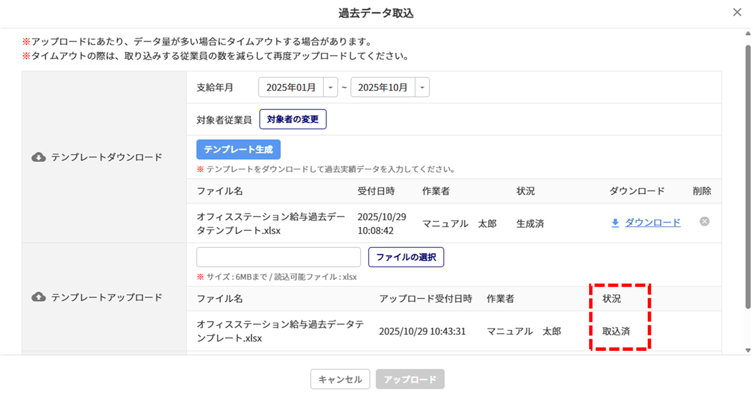The height and width of the screenshot is (406, 753).
Task: Generate a template with テンプレート生成
Action: pyautogui.click(x=238, y=150)
